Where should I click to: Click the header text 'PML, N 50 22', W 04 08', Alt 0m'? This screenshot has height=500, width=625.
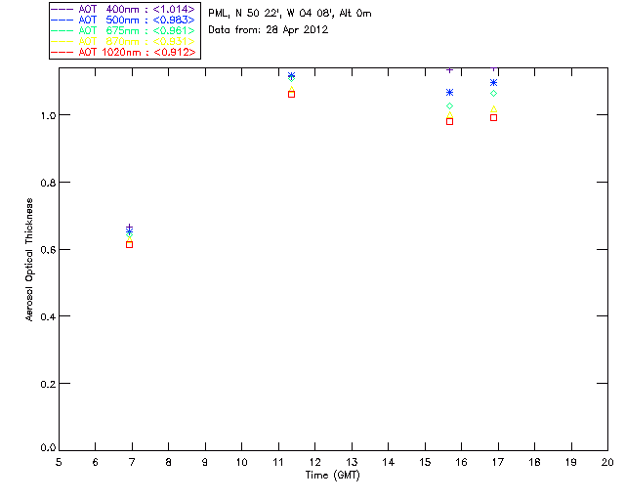click(290, 14)
